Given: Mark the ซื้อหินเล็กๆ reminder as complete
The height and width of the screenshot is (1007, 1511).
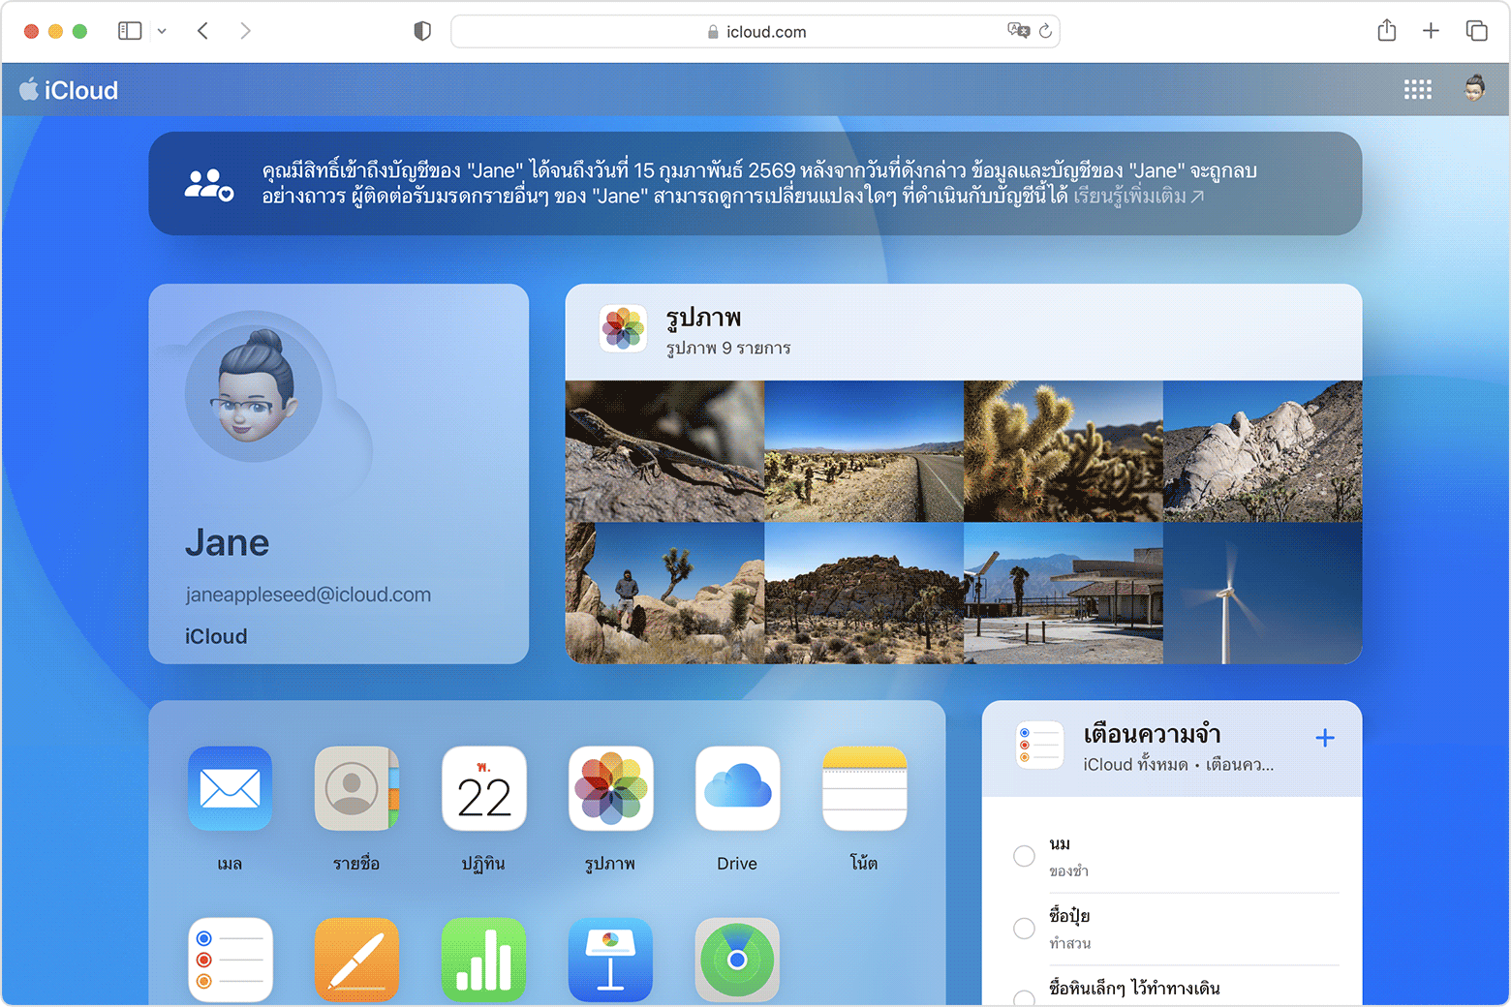Looking at the screenshot, I should click(1024, 997).
